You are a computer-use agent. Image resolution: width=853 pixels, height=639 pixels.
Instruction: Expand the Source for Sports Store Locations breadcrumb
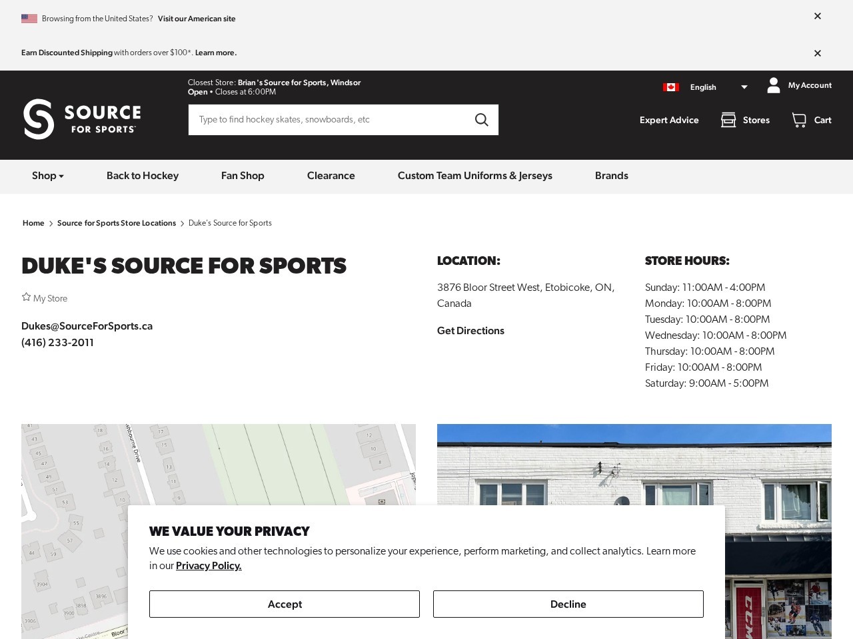117,223
